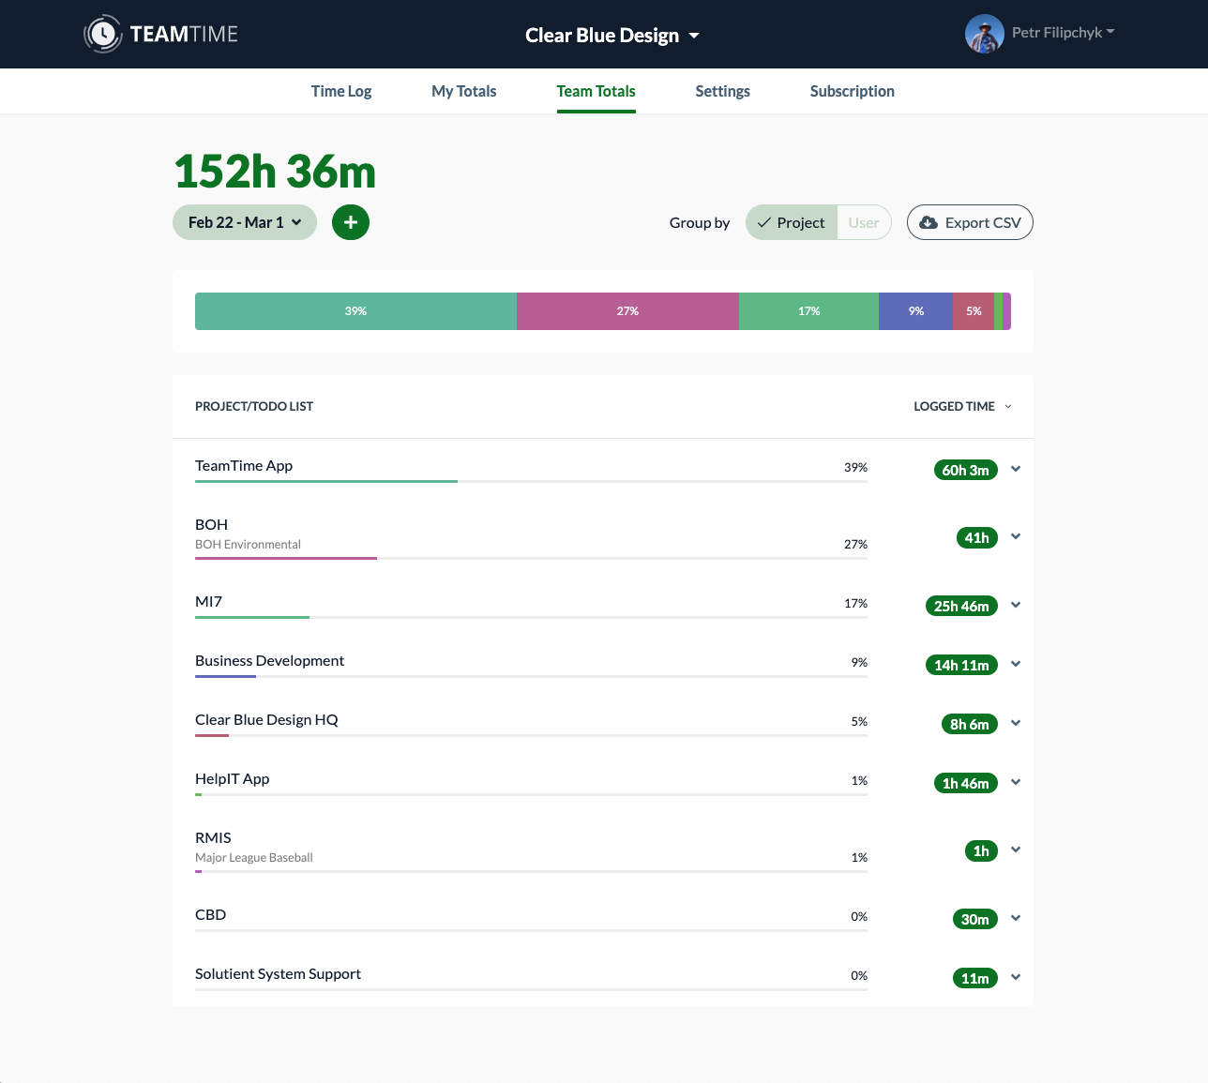
Task: Click the 39% teal segment in the bar
Action: click(x=355, y=311)
